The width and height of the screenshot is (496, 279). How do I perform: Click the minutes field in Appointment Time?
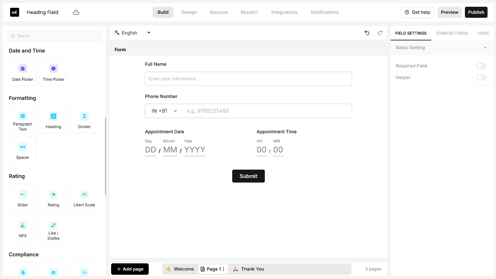[x=278, y=150]
